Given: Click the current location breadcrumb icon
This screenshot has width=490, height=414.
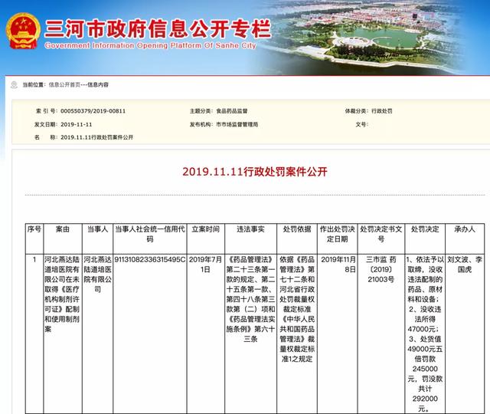Looking at the screenshot, I should pyautogui.click(x=15, y=84).
